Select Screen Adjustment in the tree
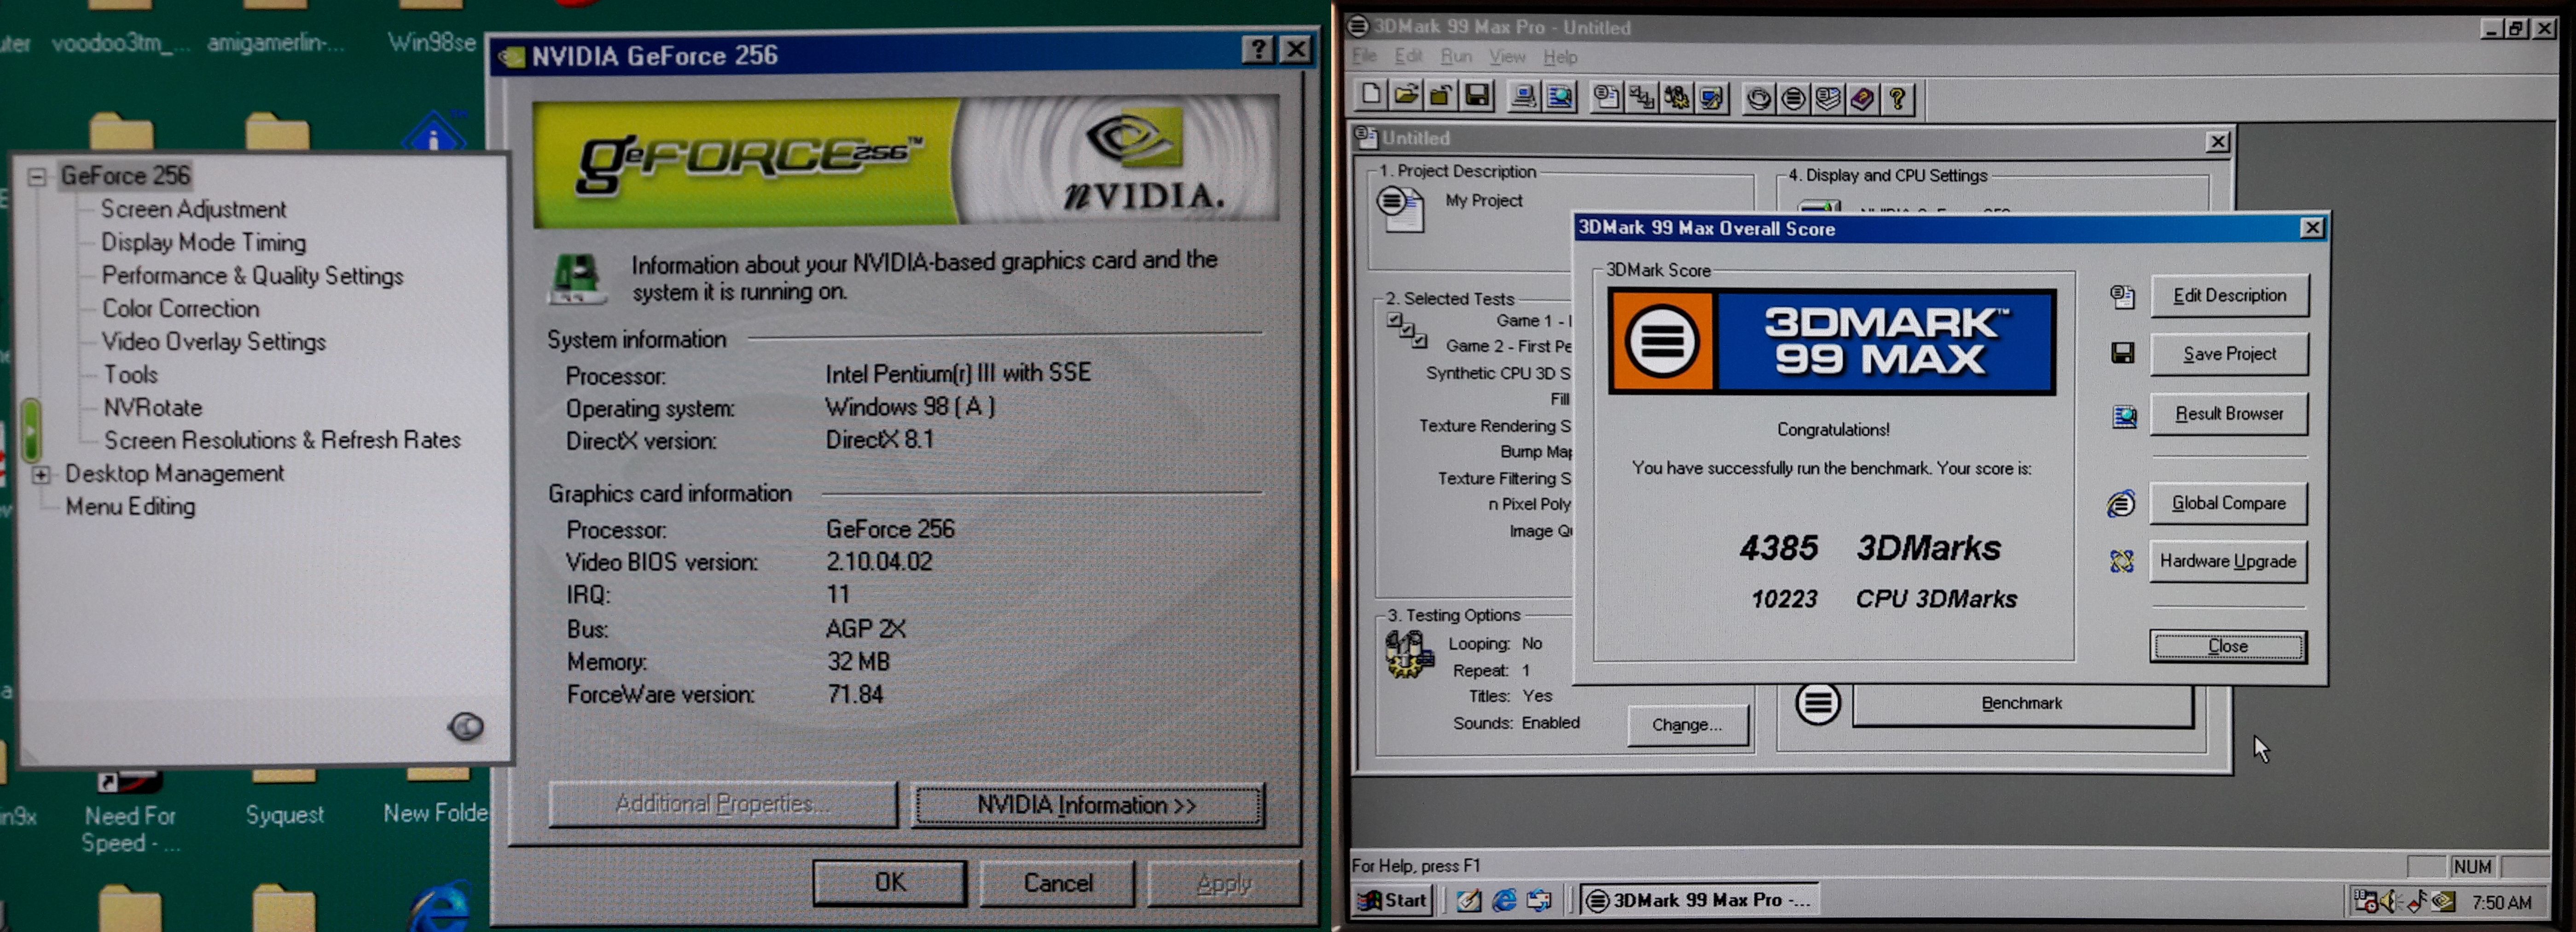The width and height of the screenshot is (2576, 932). pos(193,209)
